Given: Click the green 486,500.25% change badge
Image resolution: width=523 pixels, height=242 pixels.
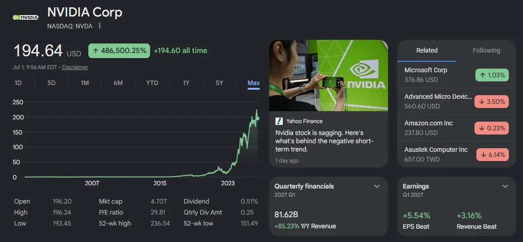Looking at the screenshot, I should point(119,51).
